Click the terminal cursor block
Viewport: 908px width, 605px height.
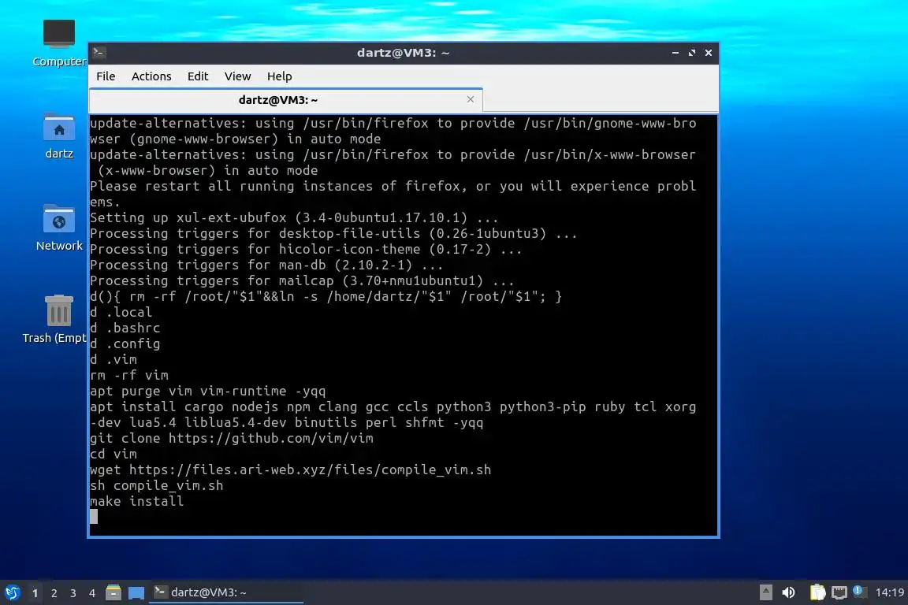94,517
